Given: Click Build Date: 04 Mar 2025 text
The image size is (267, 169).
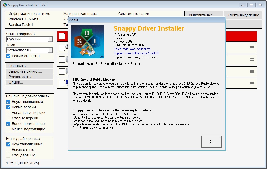Looking at the screenshot, I should 129,45.
